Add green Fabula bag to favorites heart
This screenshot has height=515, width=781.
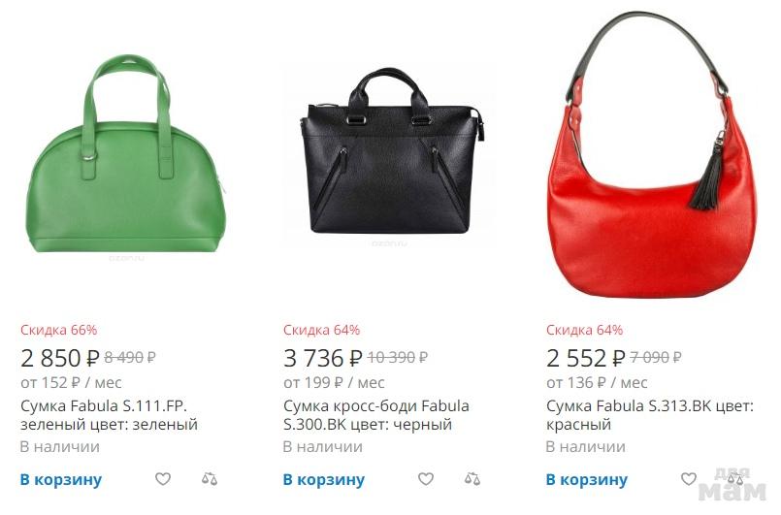163,479
